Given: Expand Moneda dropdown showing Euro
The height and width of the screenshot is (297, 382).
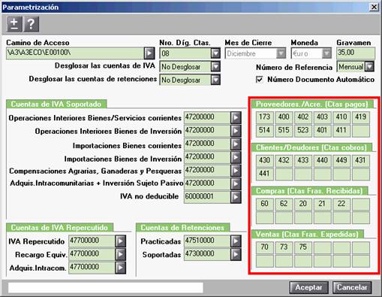Looking at the screenshot, I should point(326,53).
